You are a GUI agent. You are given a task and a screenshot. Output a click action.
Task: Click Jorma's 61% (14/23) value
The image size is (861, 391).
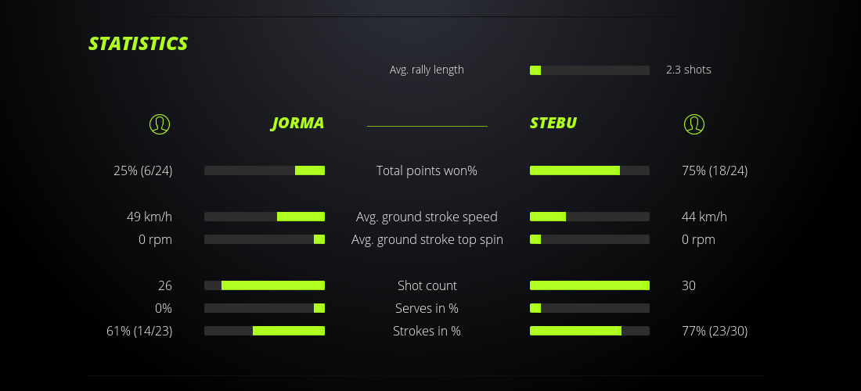(x=139, y=331)
